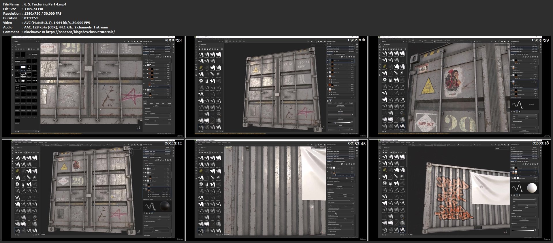Click the Udemy logo in the 00:52:45 frame
This screenshot has height=243, width=553.
pyautogui.click(x=363, y=239)
